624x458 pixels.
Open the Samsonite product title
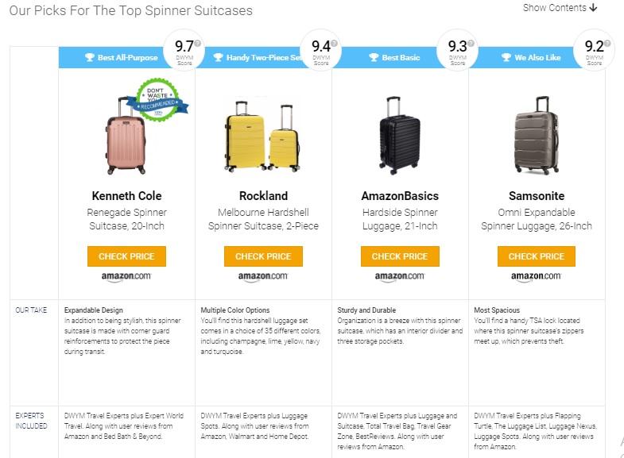[x=537, y=196]
